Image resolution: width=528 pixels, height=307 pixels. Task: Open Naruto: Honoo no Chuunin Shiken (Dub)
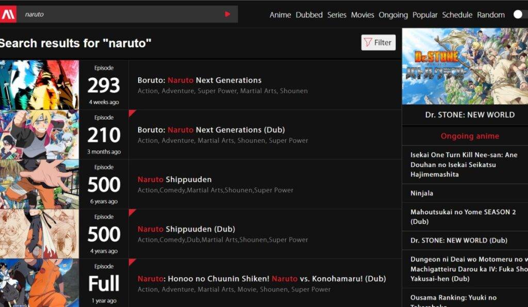tap(261, 279)
